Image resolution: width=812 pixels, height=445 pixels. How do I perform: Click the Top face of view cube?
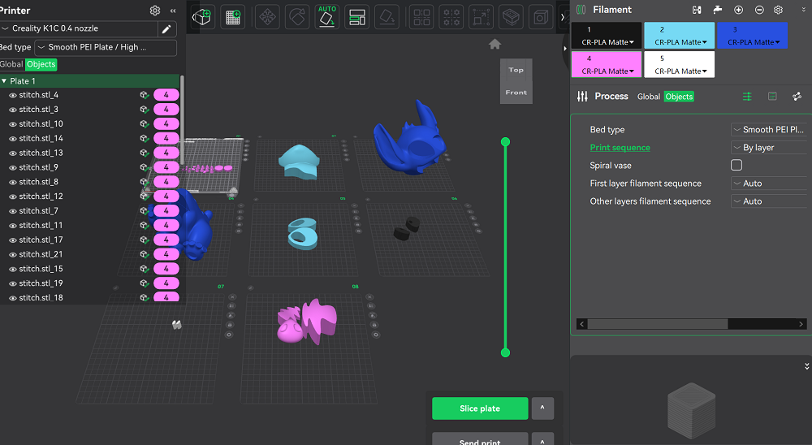click(516, 70)
